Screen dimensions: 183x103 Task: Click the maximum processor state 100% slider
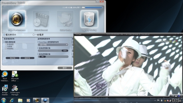pos(53,51)
